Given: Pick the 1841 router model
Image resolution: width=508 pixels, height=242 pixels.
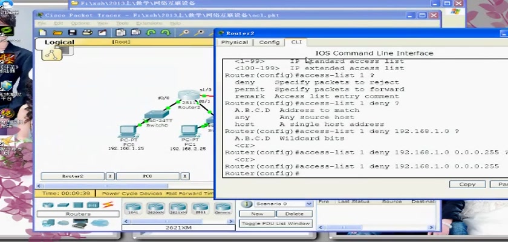Looking at the screenshot, I should (133, 208).
